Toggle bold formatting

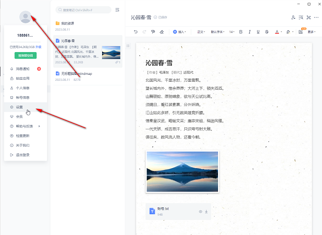click(241, 32)
